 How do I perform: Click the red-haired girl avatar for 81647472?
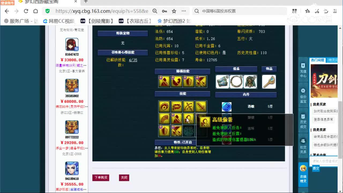tap(72, 44)
